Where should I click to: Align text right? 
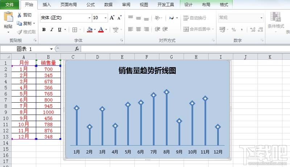[x=146, y=29]
